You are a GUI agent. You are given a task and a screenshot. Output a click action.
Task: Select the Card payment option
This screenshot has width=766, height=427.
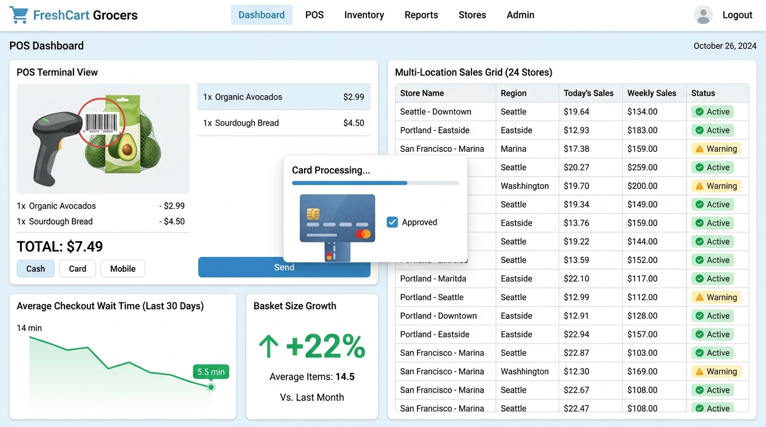77,269
